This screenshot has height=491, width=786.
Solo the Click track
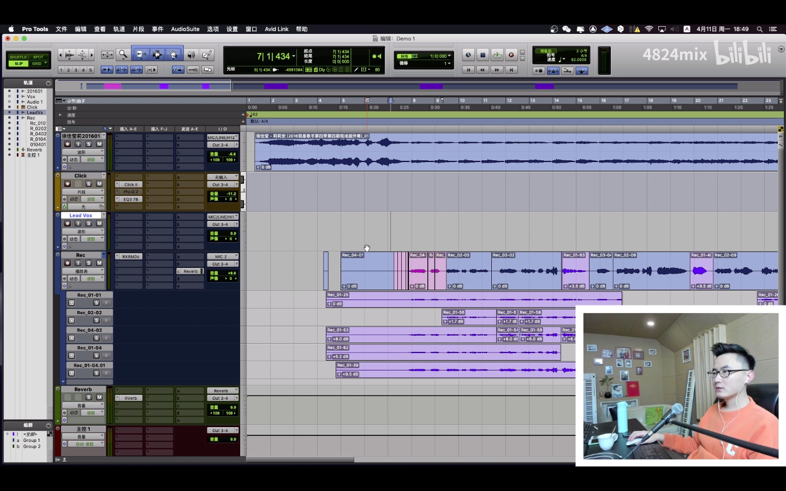coord(89,184)
